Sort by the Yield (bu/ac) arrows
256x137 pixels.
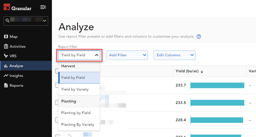click(x=202, y=71)
